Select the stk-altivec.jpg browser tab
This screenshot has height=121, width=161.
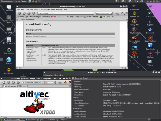(15, 86)
